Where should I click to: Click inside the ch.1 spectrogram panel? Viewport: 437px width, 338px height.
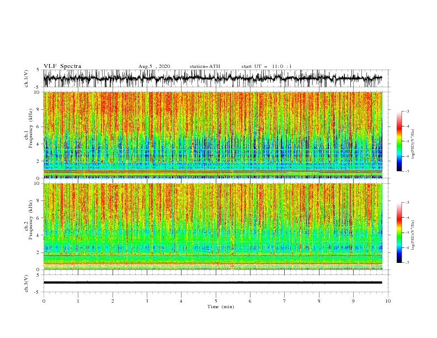pyautogui.click(x=212, y=135)
